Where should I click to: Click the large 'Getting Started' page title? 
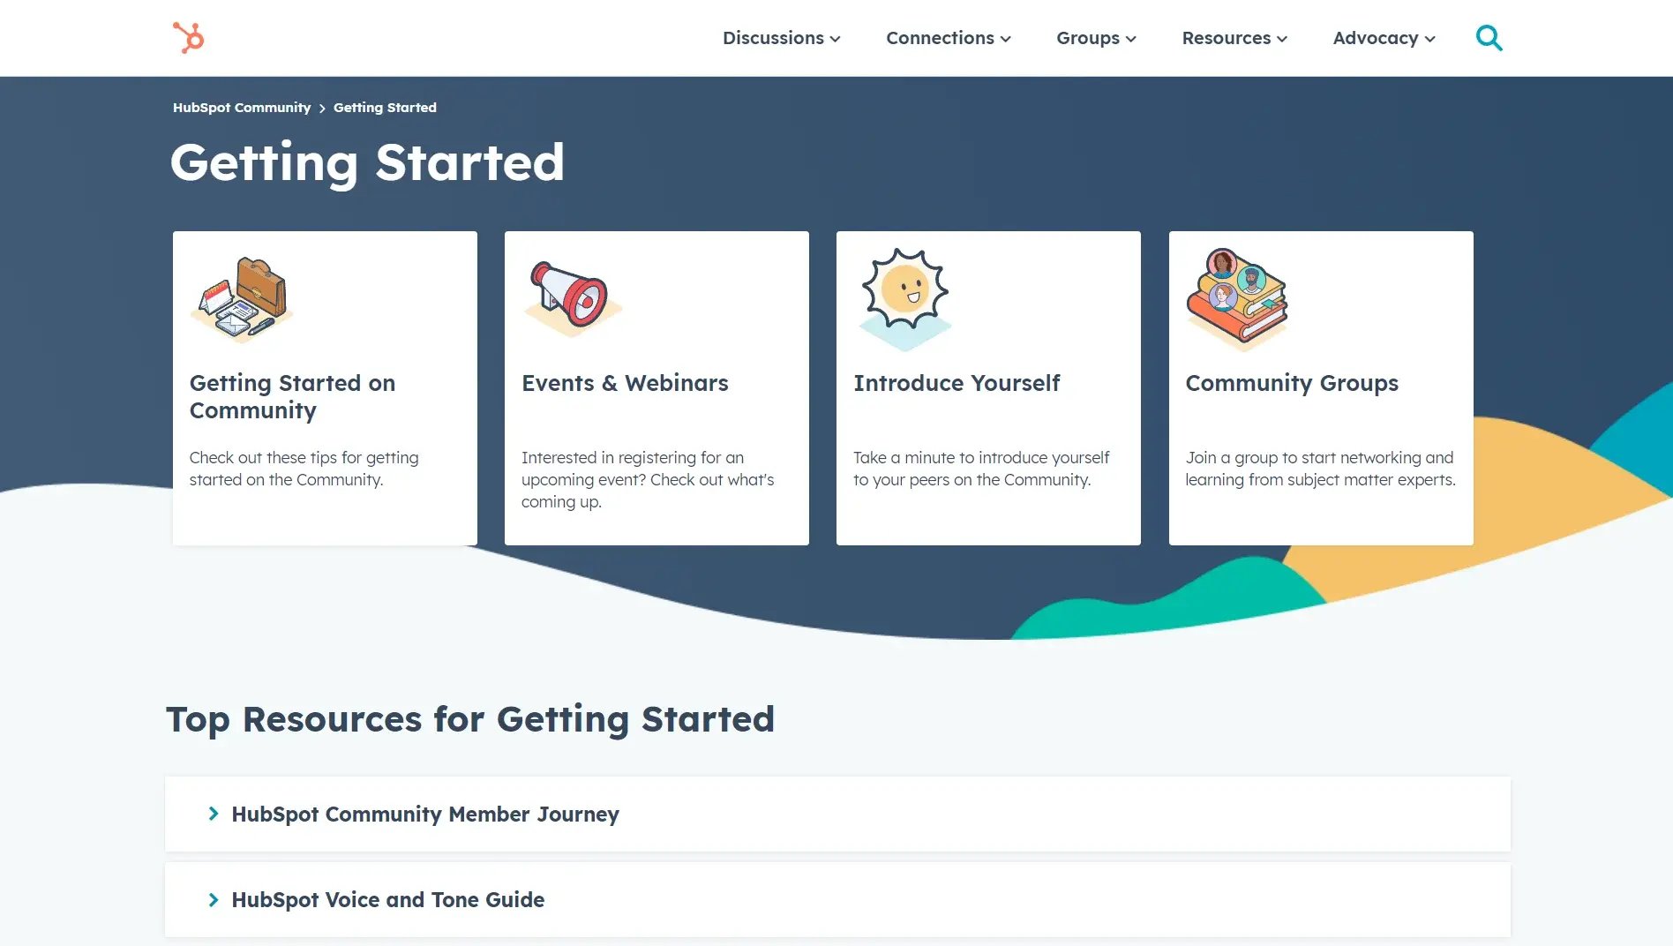pyautogui.click(x=367, y=163)
